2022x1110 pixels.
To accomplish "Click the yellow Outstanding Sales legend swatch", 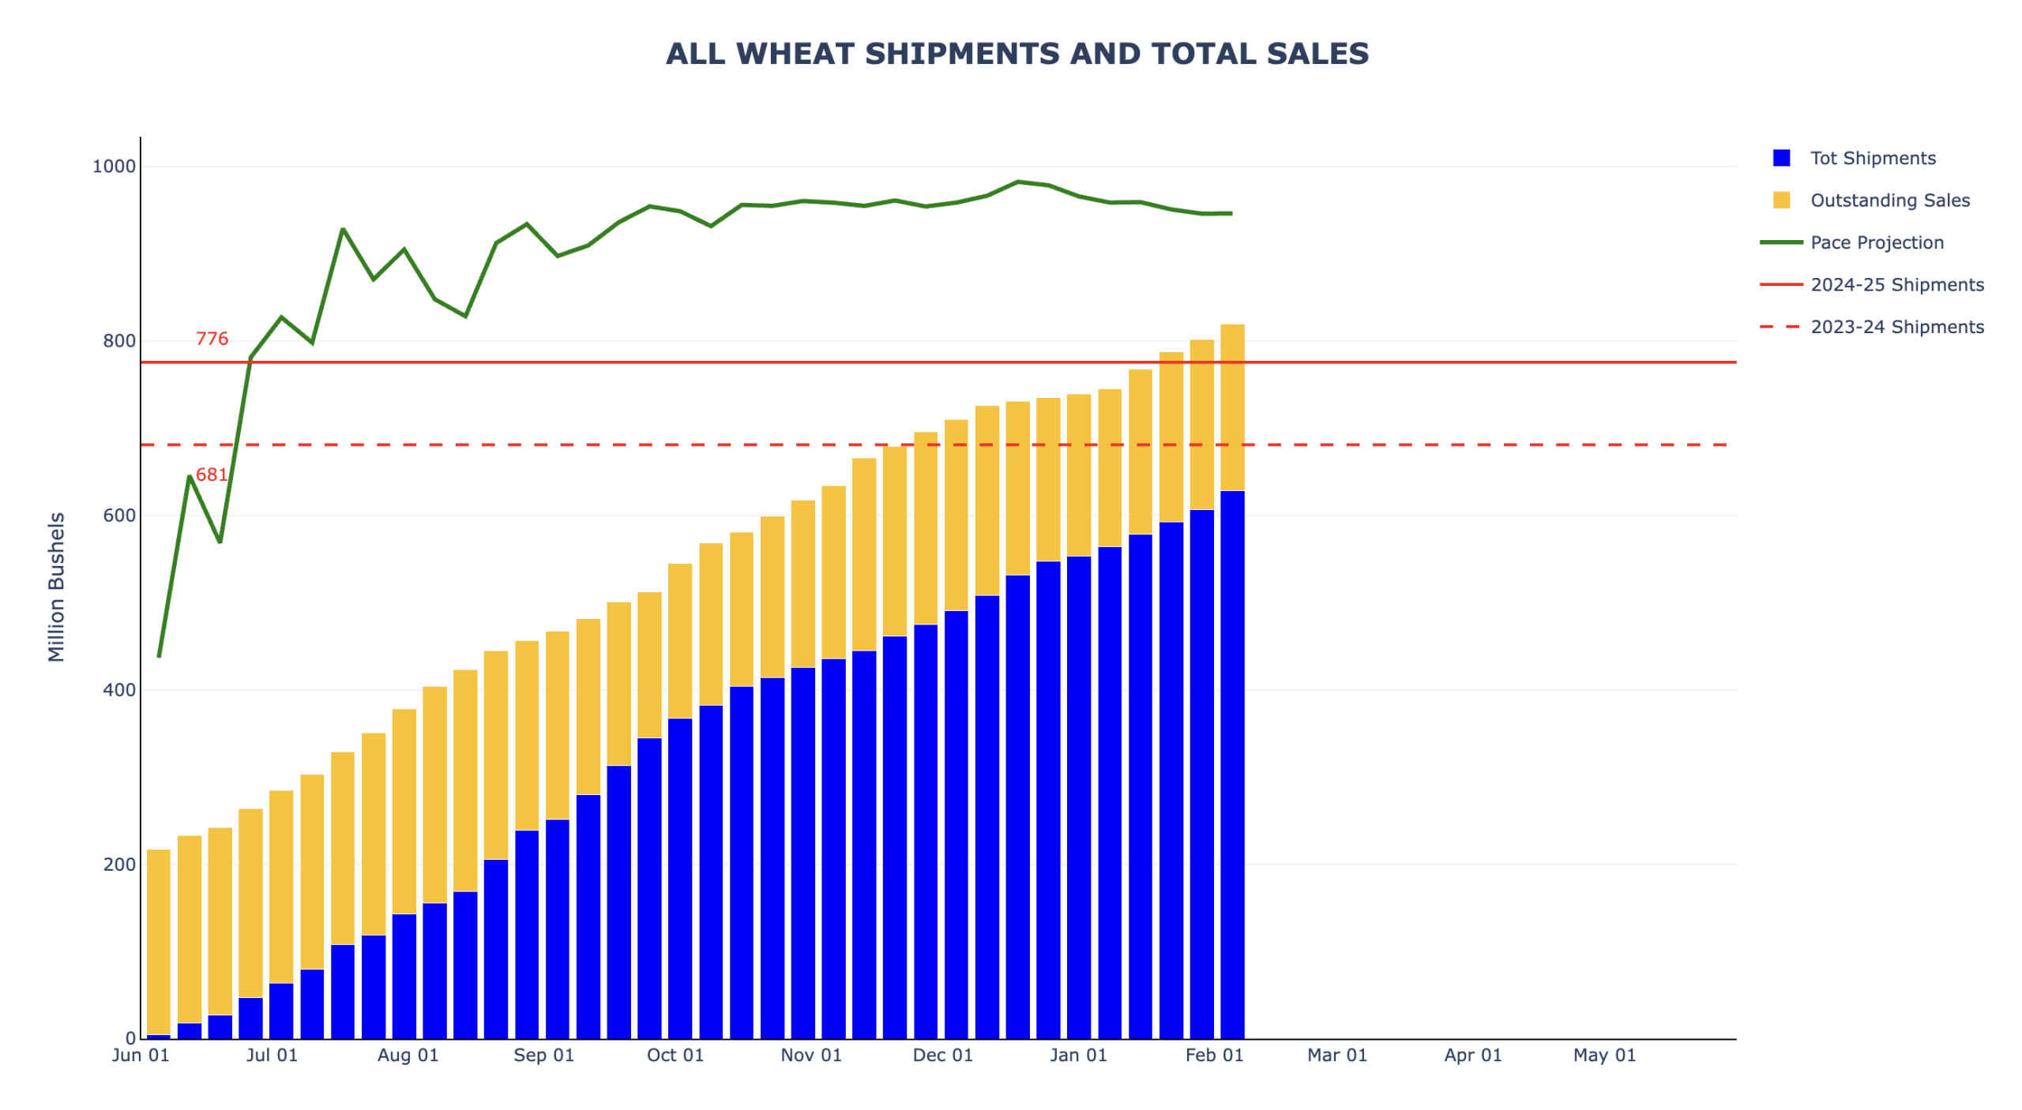I will [x=1780, y=200].
